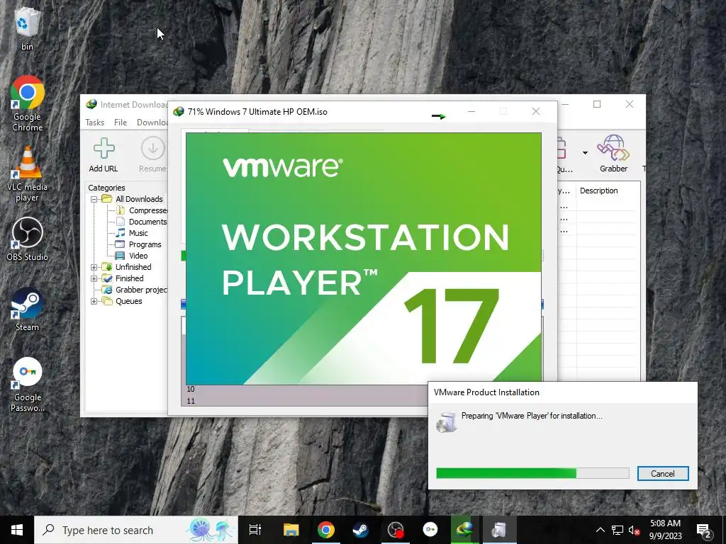
Task: Switch to the VMware installer taskbar icon
Action: click(x=499, y=530)
